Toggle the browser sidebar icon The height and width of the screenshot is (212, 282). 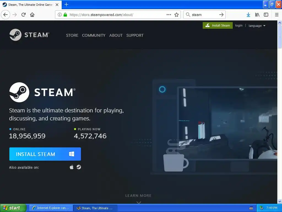click(x=266, y=15)
